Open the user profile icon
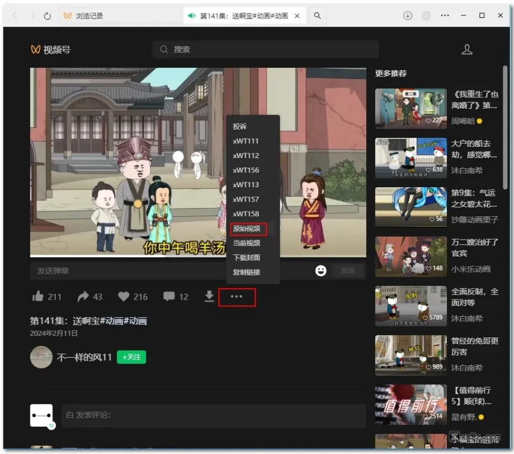The height and width of the screenshot is (454, 514). point(467,49)
